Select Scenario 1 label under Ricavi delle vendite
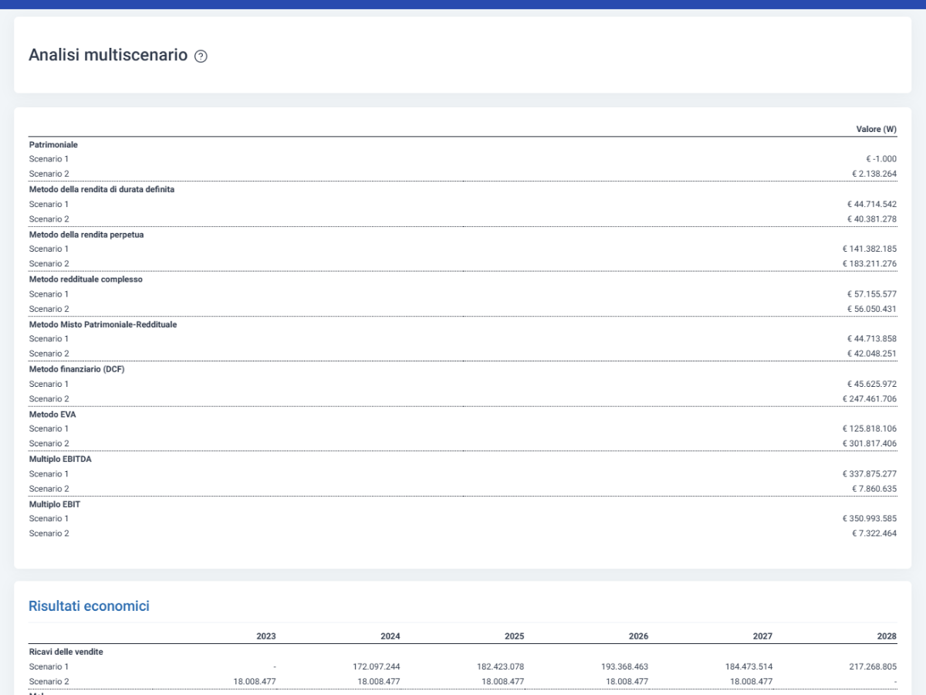Image resolution: width=926 pixels, height=695 pixels. (x=49, y=666)
